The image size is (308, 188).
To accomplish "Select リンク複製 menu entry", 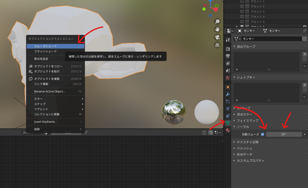I will coord(55,84).
